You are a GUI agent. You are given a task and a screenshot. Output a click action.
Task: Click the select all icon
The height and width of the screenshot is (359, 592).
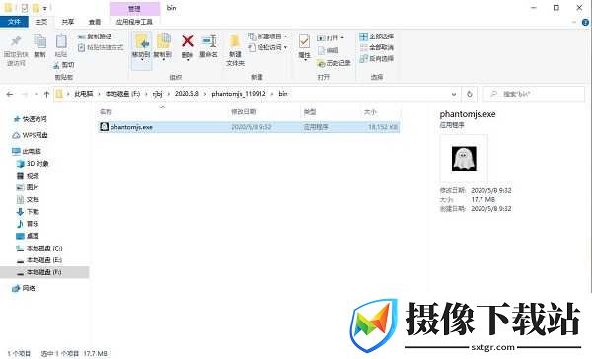363,36
